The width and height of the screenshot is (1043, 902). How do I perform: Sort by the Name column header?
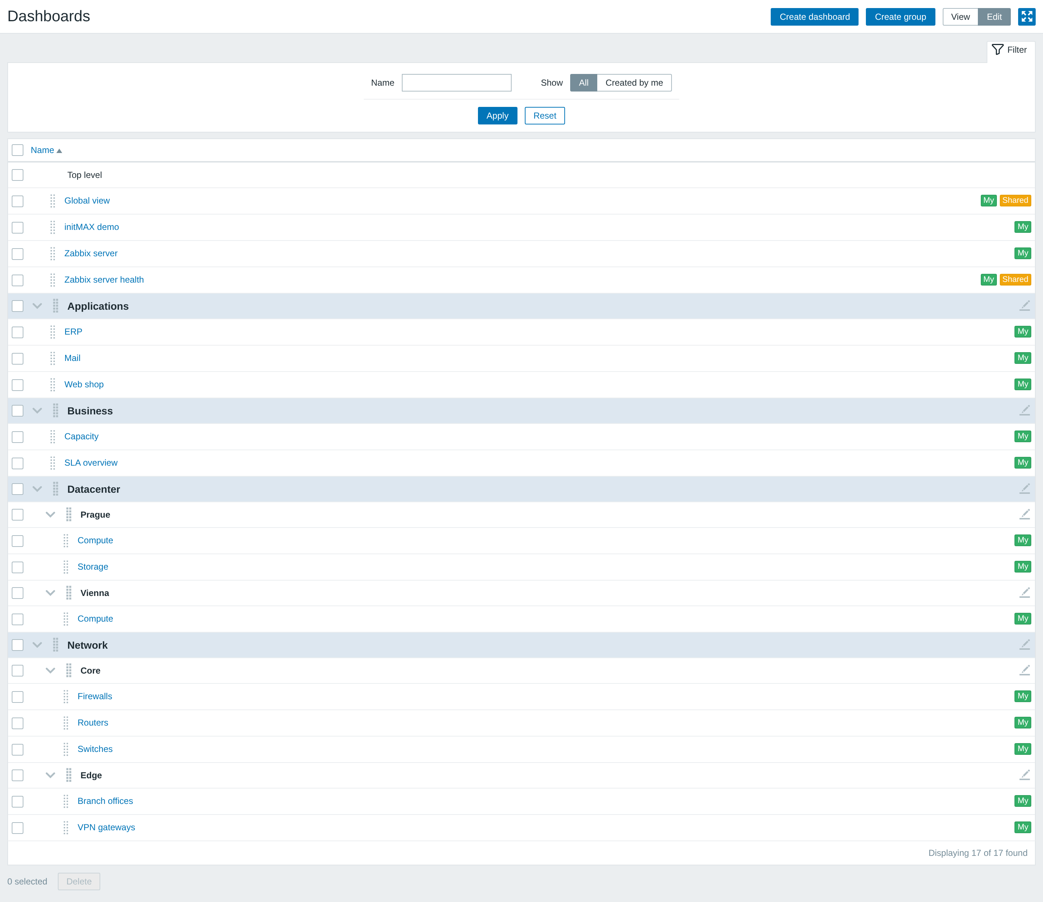coord(46,150)
